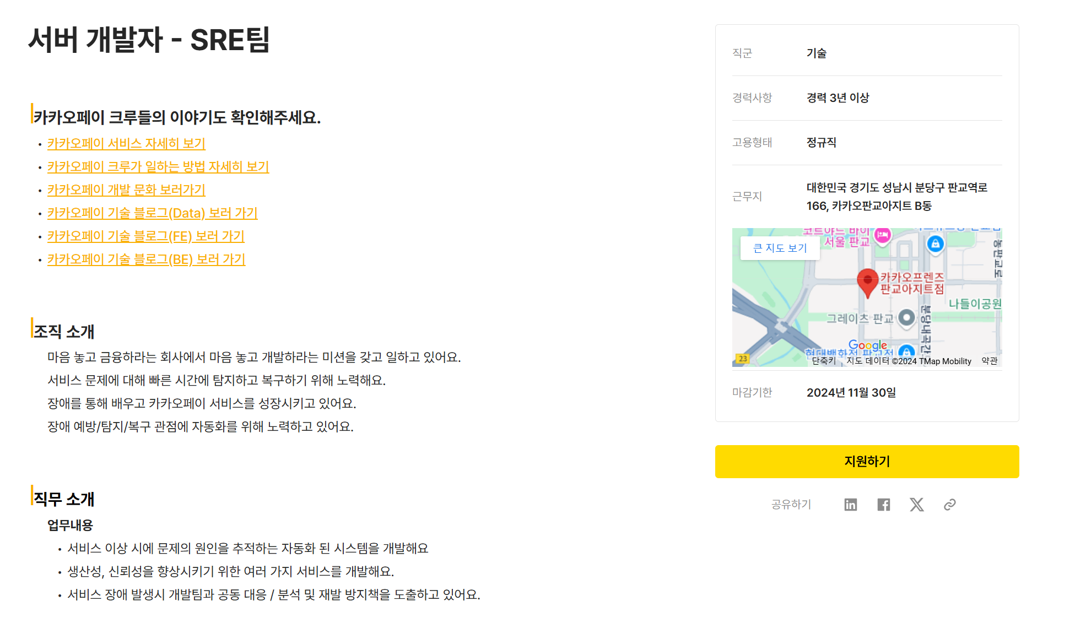
Task: Open the 기술 블로그(Data) 보러 가기 link
Action: [152, 213]
